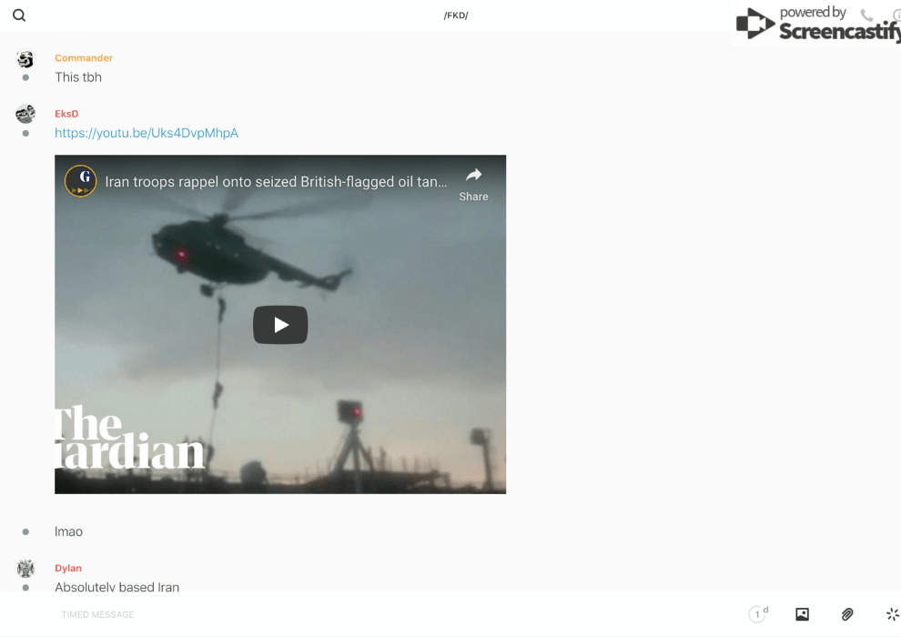Viewport: 901px width, 637px height.
Task: Click the Dylan sender name
Action: pyautogui.click(x=68, y=568)
